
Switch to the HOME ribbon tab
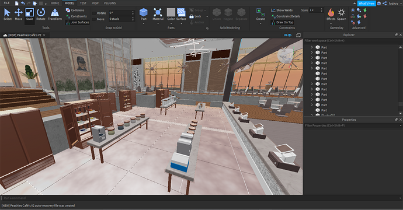click(55, 3)
